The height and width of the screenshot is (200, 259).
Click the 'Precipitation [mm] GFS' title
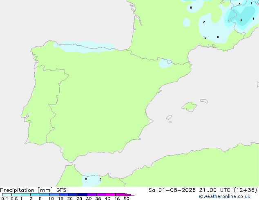point(33,190)
